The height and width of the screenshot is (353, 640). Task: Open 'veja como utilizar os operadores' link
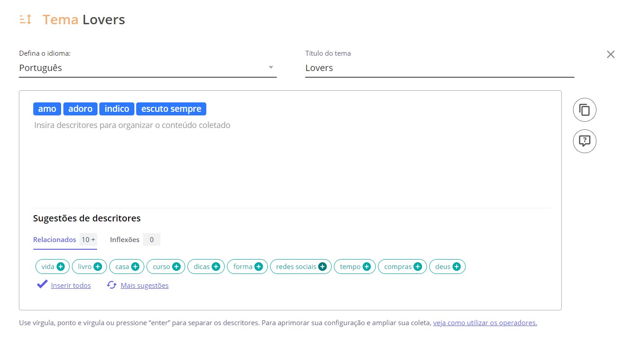click(484, 323)
